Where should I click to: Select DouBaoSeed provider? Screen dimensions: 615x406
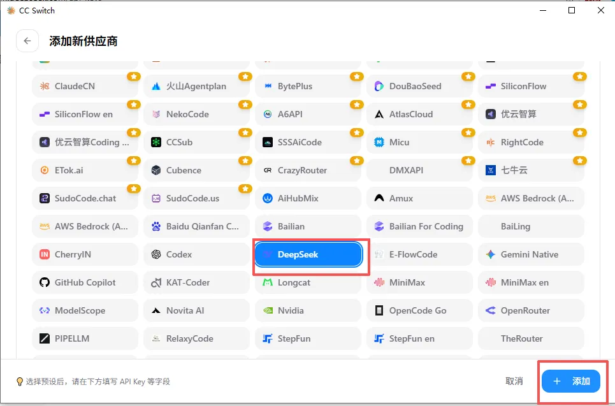click(420, 86)
